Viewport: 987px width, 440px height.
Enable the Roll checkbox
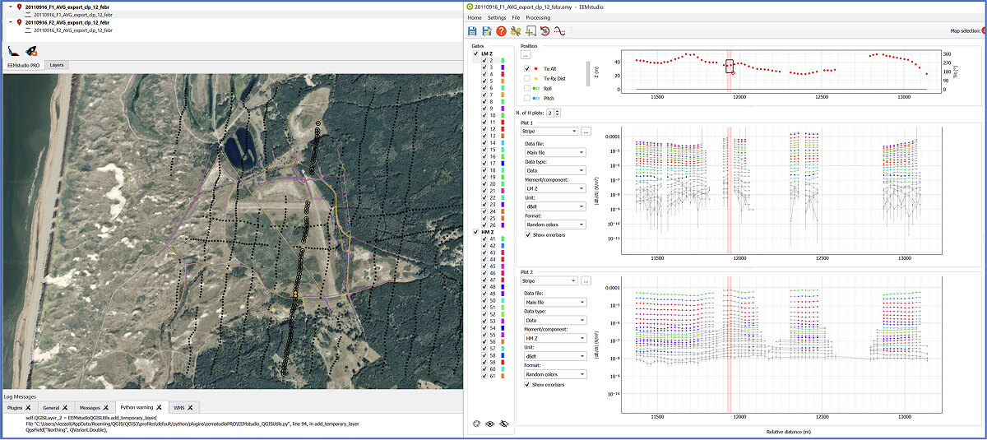(x=526, y=87)
